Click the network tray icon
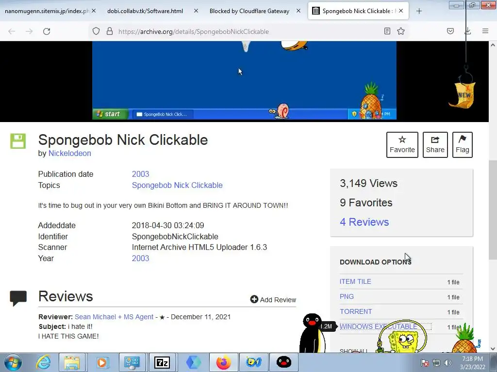 (x=436, y=363)
